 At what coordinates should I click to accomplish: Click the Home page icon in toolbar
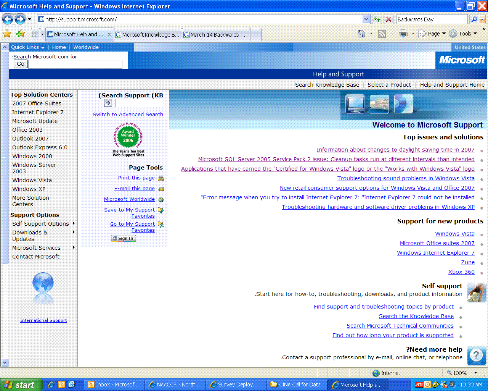[x=361, y=34]
